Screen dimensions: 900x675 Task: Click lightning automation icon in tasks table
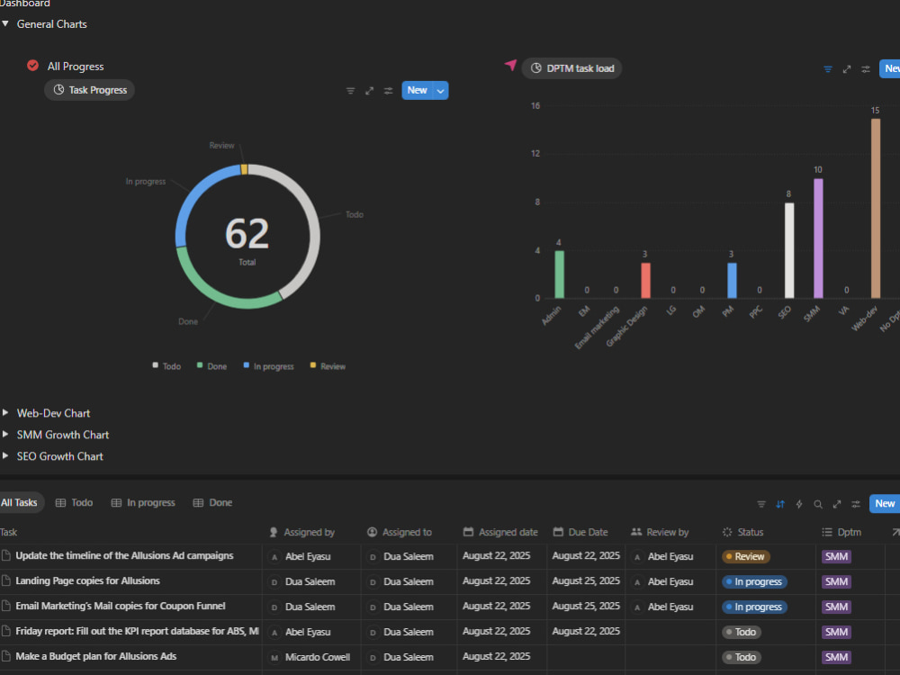point(799,504)
